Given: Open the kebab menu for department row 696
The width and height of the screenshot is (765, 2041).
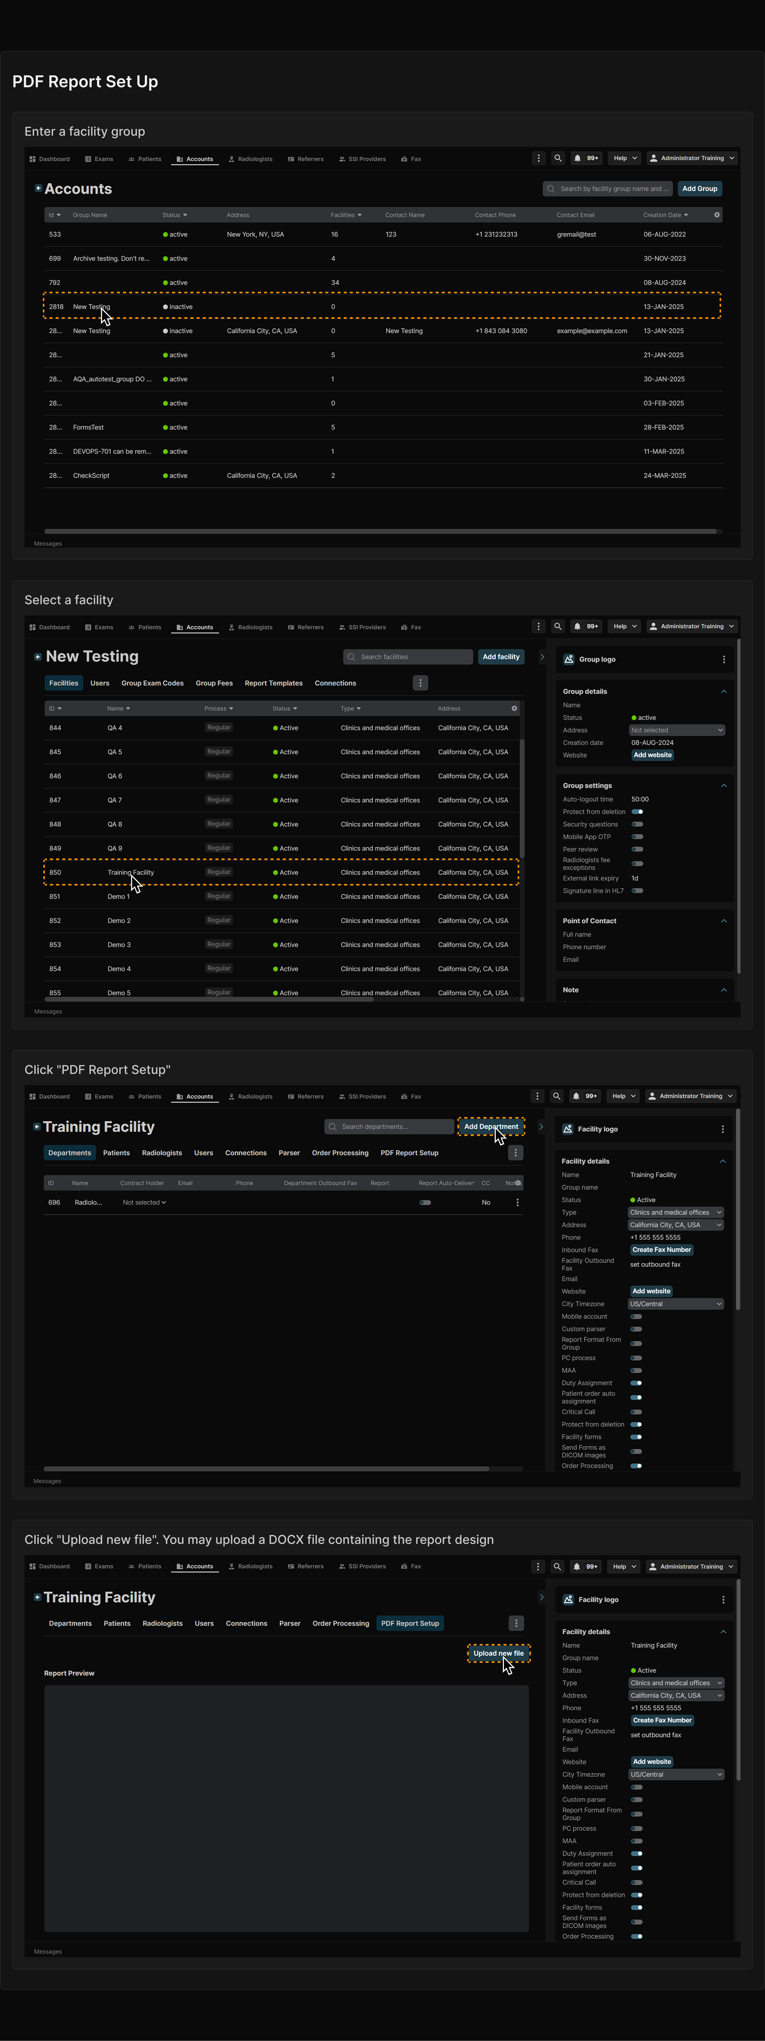Looking at the screenshot, I should 517,1202.
